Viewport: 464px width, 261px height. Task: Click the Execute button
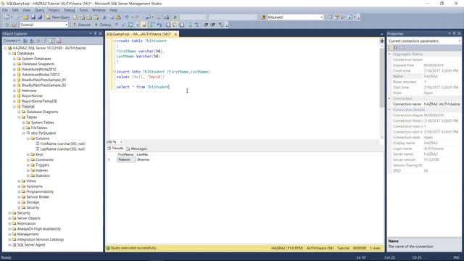point(82,25)
